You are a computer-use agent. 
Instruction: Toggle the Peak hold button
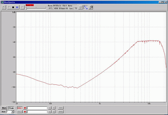(11, 108)
